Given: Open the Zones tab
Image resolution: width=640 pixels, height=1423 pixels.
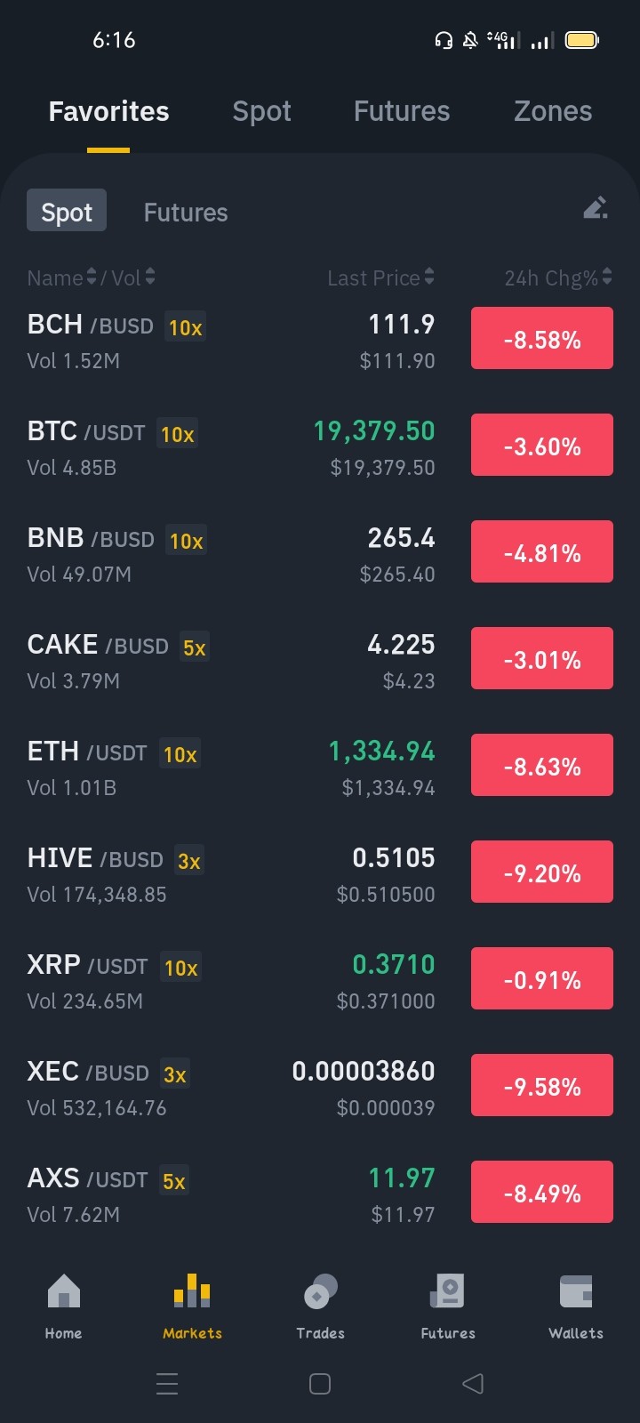Looking at the screenshot, I should (553, 111).
